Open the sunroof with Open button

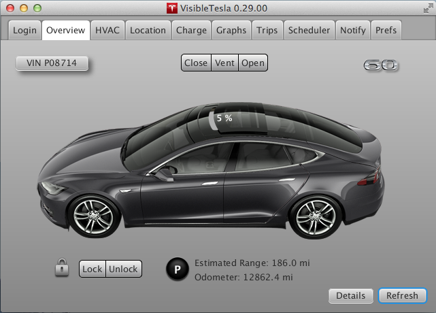253,63
